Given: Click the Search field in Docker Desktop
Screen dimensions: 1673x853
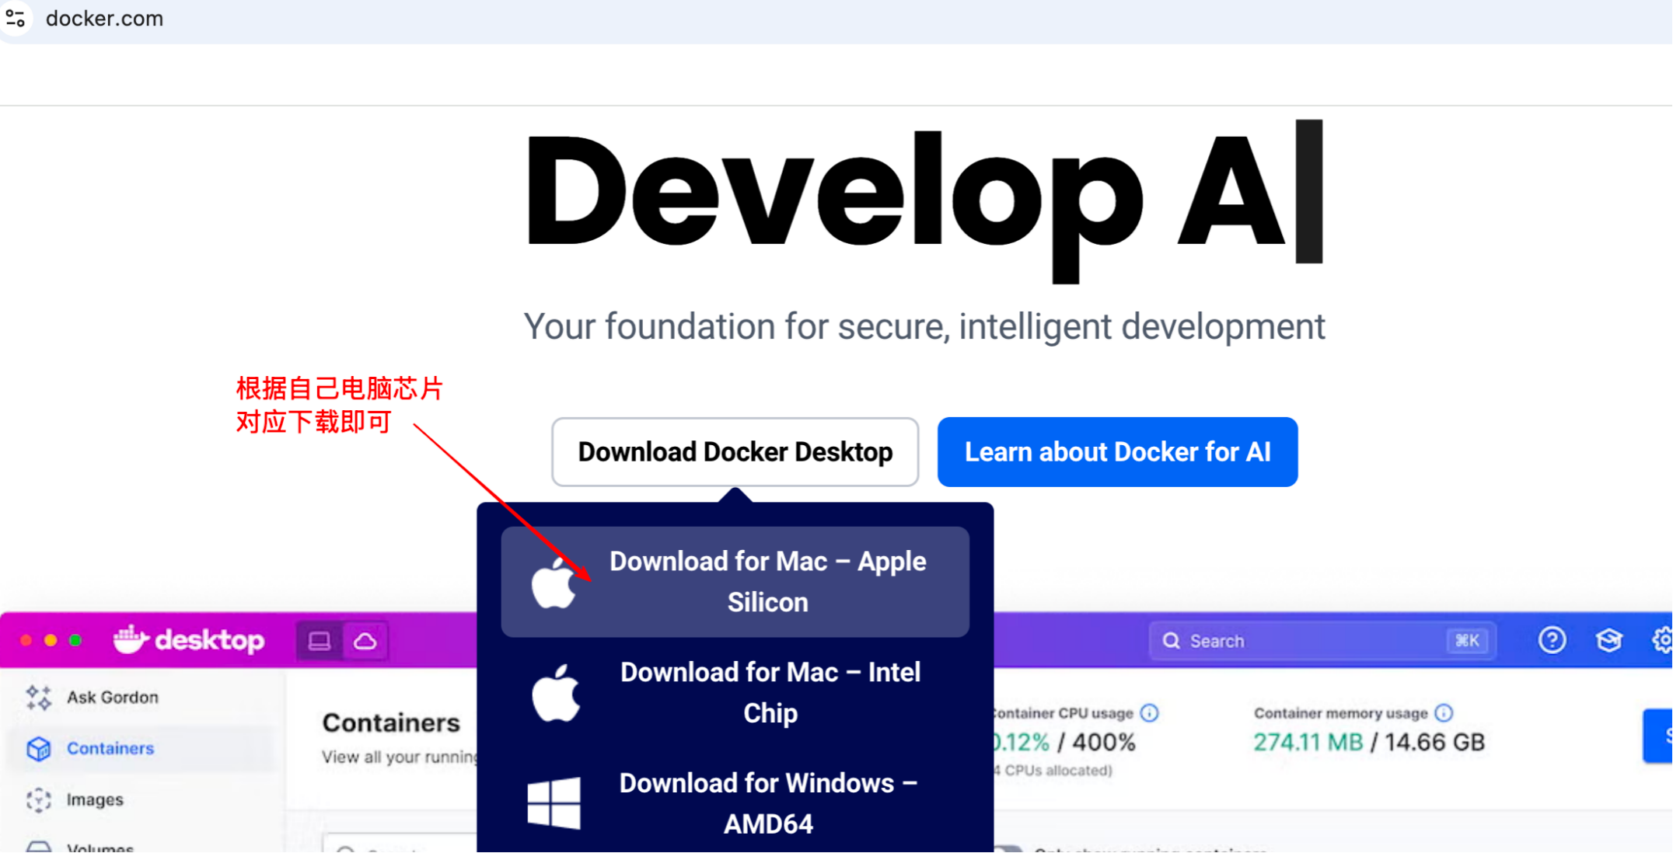Looking at the screenshot, I should [1322, 641].
